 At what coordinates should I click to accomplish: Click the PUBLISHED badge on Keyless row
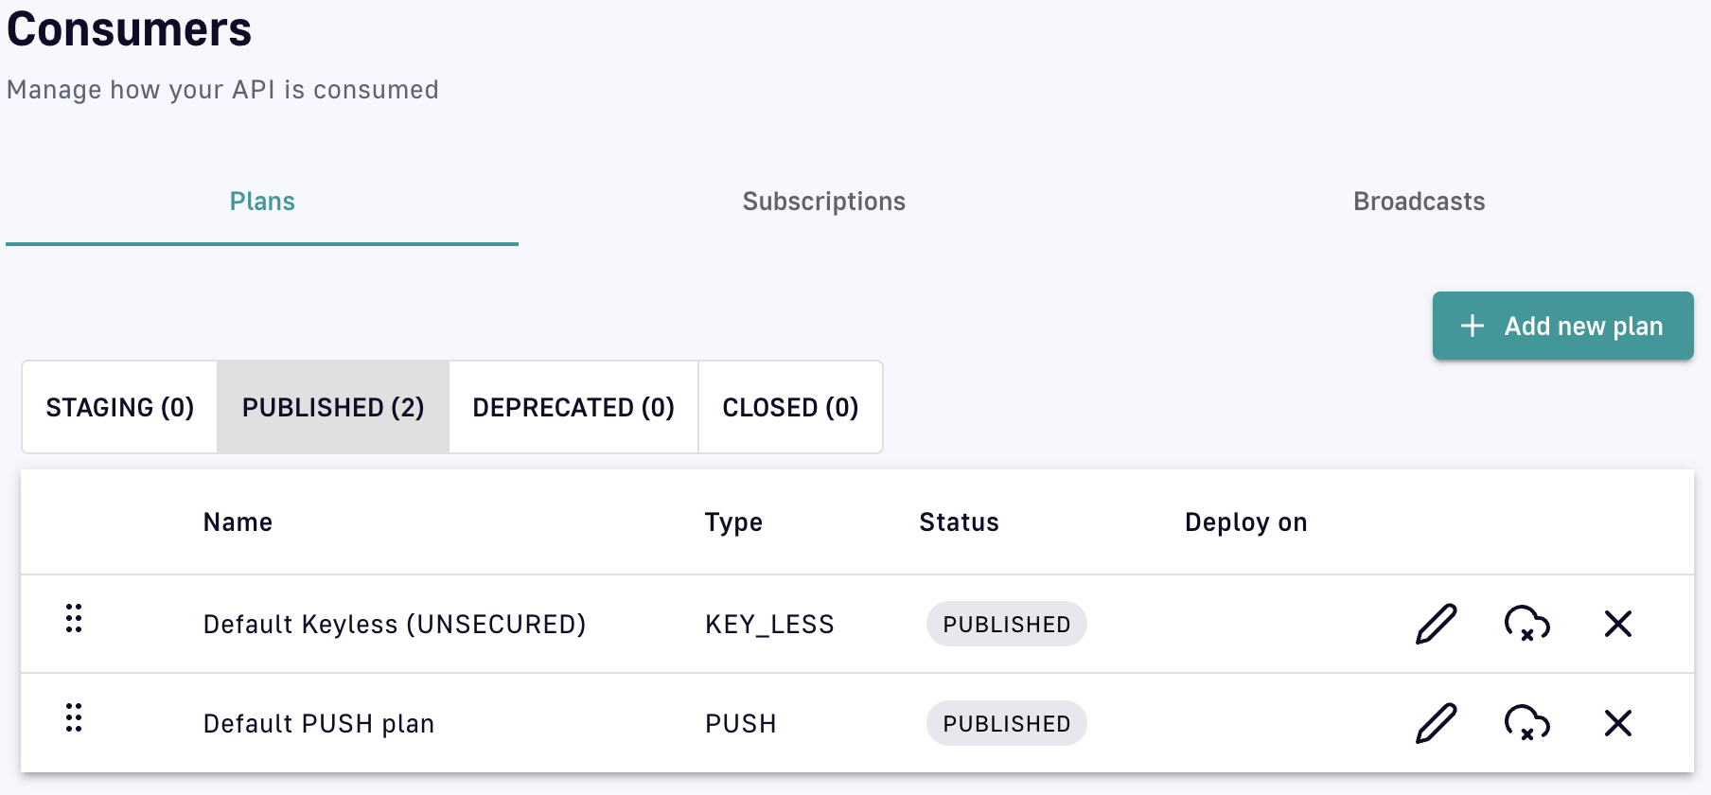pos(1006,625)
